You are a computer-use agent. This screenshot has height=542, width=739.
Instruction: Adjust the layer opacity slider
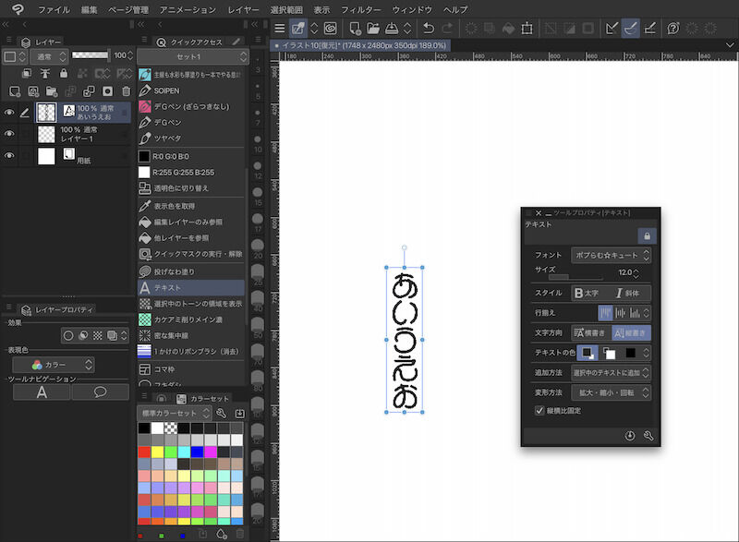[x=91, y=55]
